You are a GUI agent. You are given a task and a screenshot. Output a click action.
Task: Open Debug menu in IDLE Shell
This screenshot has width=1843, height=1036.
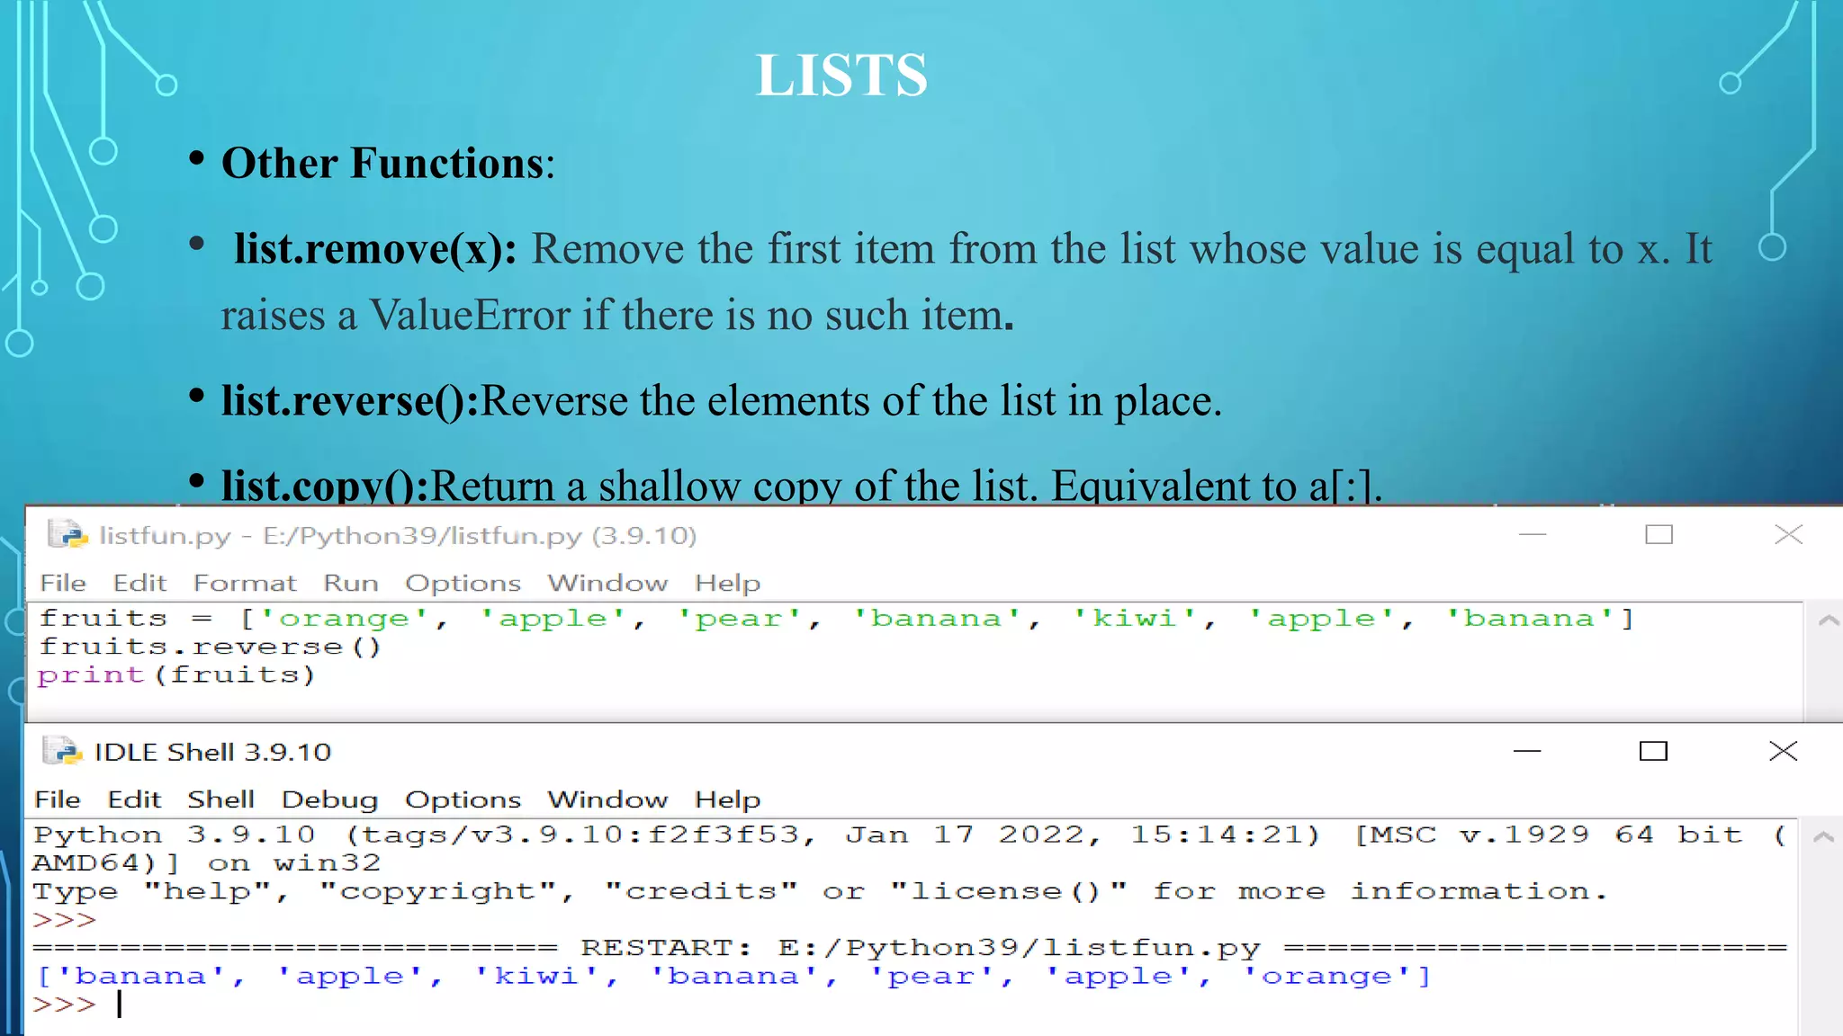click(x=329, y=799)
